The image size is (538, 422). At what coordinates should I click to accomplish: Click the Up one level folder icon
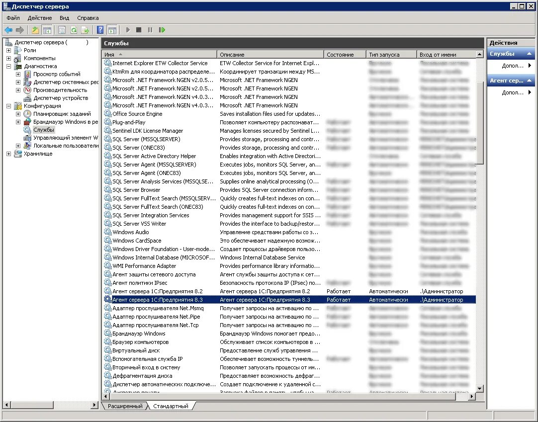coord(35,30)
